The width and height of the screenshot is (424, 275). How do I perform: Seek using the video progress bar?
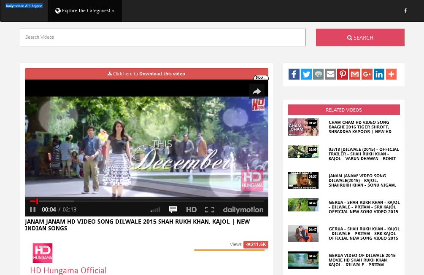point(146,201)
